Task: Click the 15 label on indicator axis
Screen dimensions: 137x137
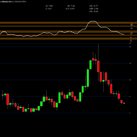Action: pos(132,28)
